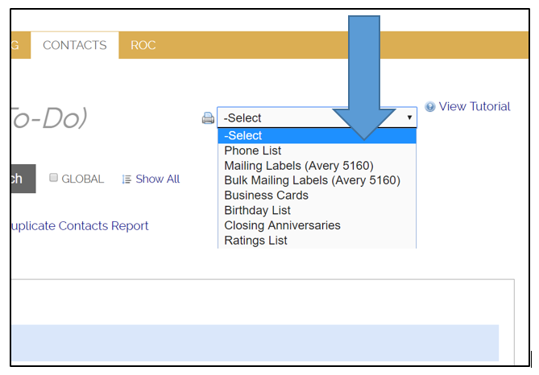Image resolution: width=539 pixels, height=375 pixels.
Task: Click the help icon next to View Tutorial
Action: (430, 107)
